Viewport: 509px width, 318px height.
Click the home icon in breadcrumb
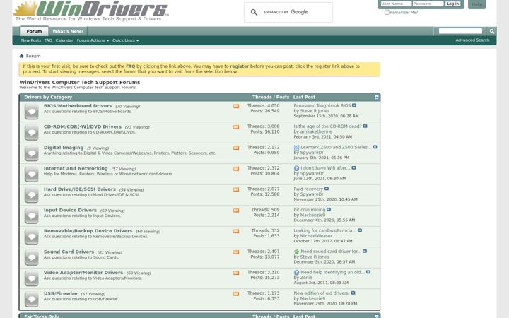(x=21, y=56)
